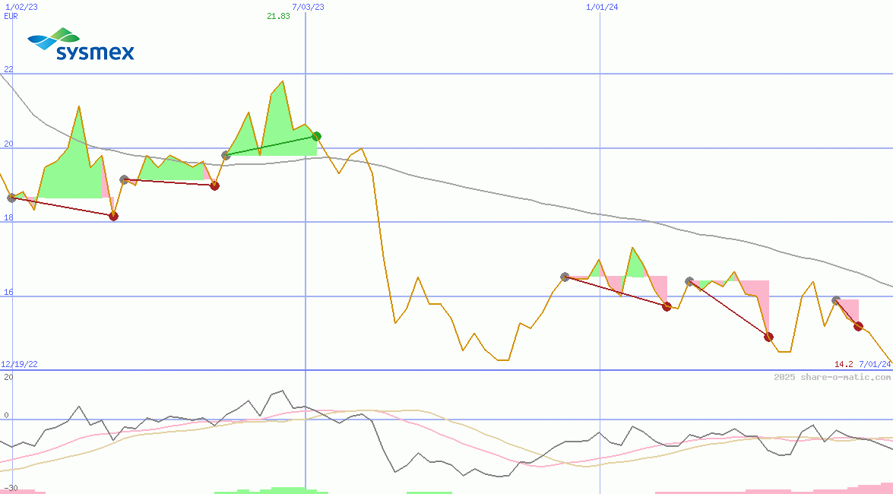Click the 1/02/23 start date label
Image resolution: width=893 pixels, height=494 pixels.
[x=16, y=7]
